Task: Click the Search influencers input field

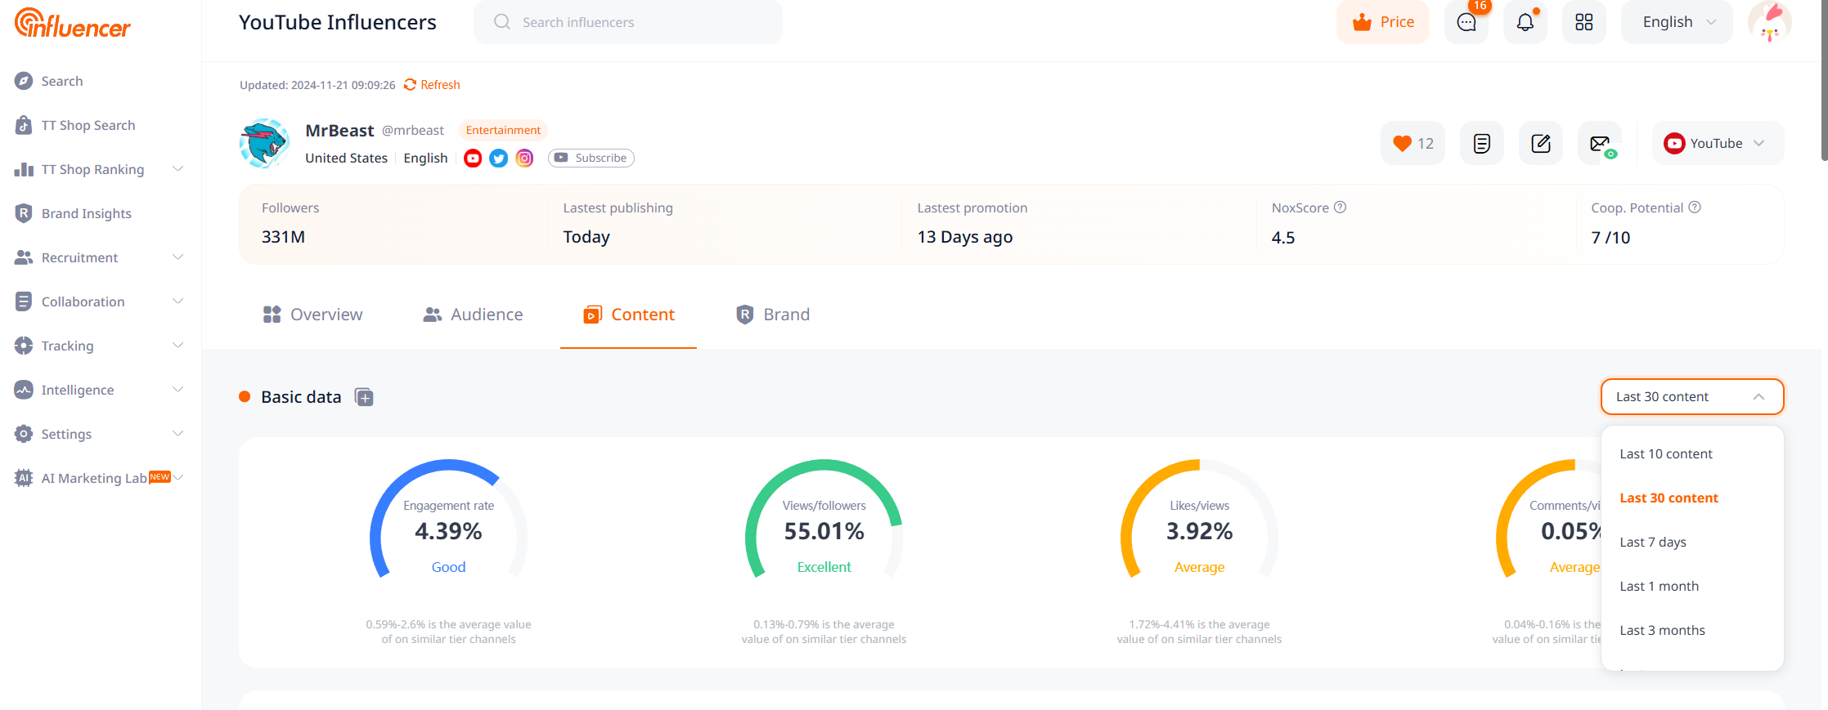Action: (627, 22)
